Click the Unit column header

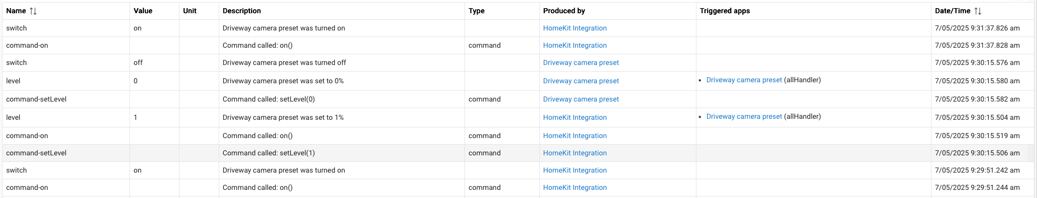point(190,11)
